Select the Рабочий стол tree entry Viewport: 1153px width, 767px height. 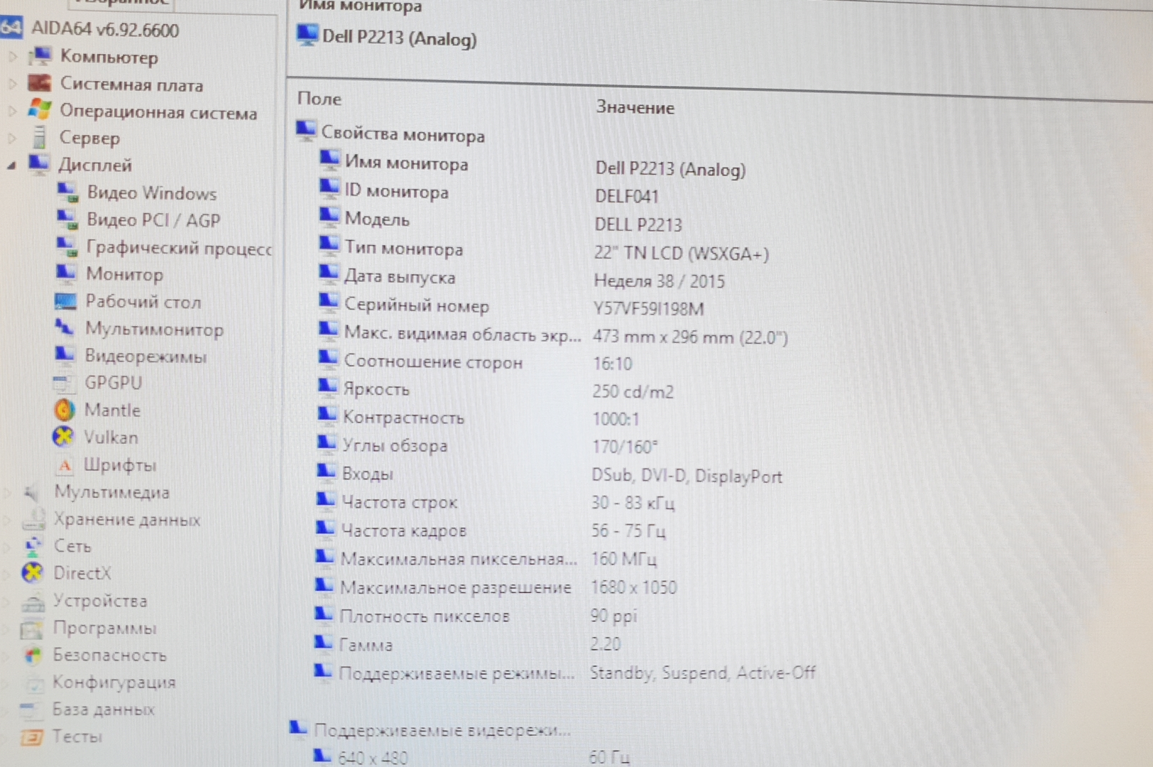click(143, 301)
